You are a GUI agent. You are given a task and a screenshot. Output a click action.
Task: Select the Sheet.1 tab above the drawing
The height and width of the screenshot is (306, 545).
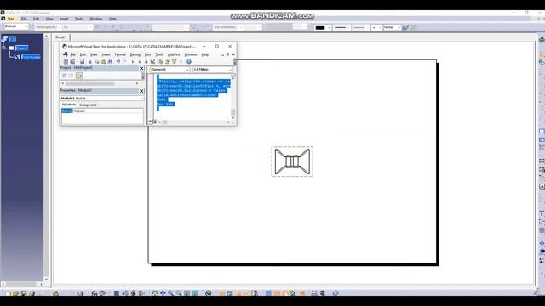tap(60, 37)
